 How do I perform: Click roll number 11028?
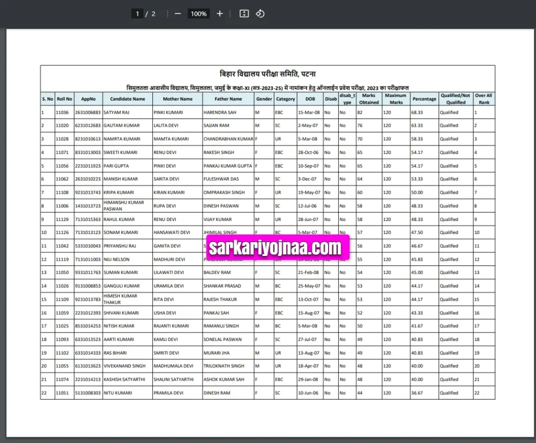(62, 139)
